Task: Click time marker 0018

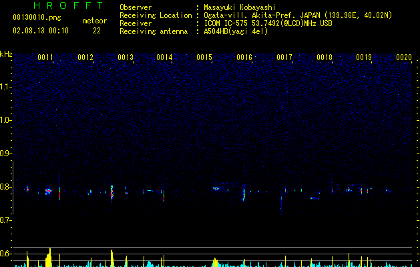Action: tap(325, 57)
